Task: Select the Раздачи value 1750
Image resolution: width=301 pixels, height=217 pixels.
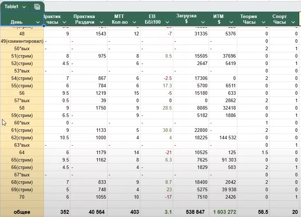Action: point(101,108)
